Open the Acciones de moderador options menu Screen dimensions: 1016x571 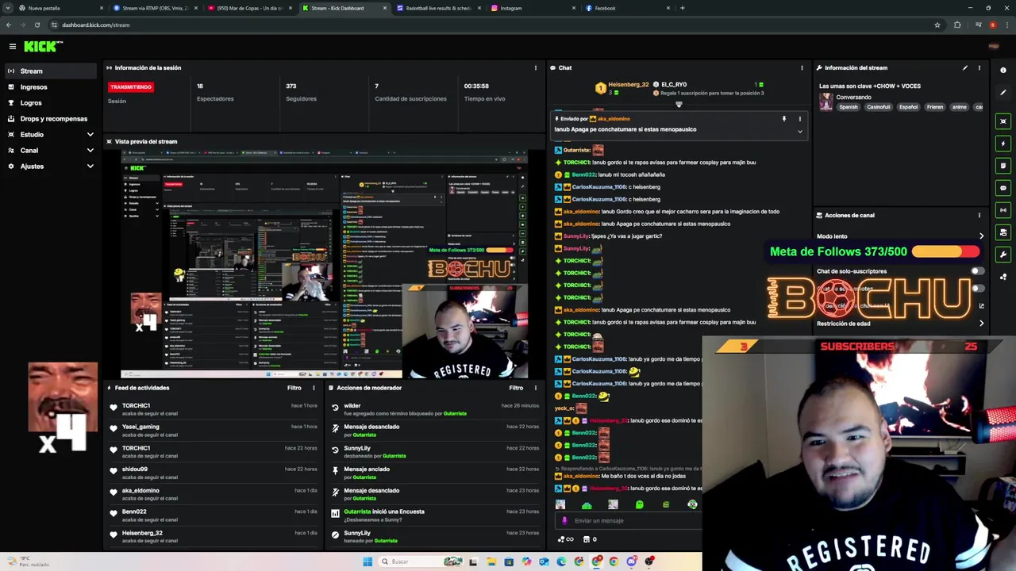tap(536, 388)
